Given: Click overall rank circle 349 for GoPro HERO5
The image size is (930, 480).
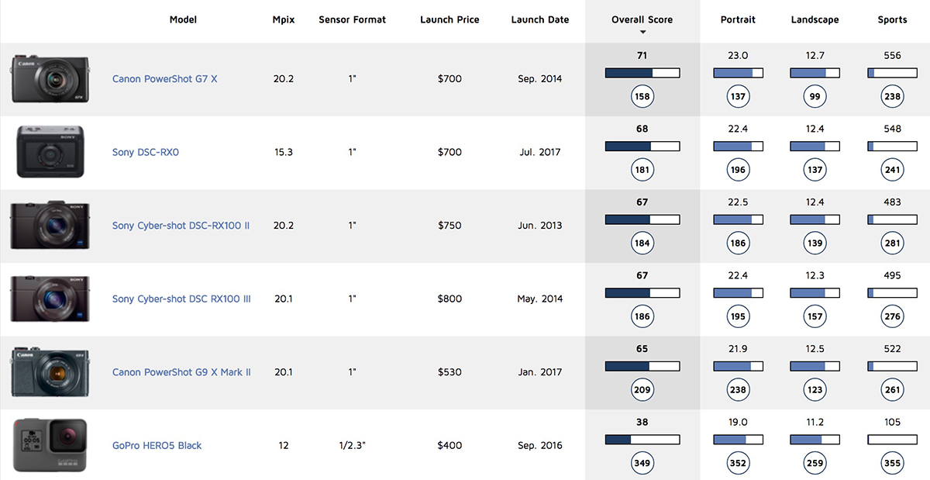Looking at the screenshot, I should click(x=642, y=464).
